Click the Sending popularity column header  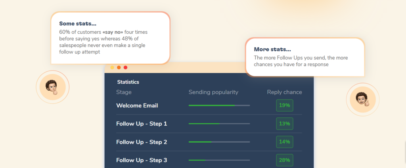tap(213, 92)
